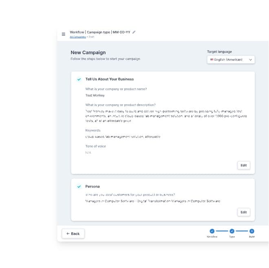The image size is (269, 268).
Task: Click the checkmark beside Tell Us About Your Business
Action: tap(79, 79)
